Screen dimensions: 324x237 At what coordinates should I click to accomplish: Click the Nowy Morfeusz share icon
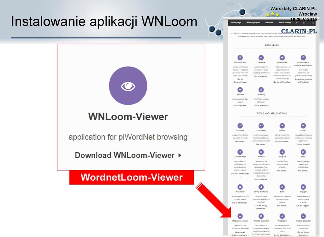(x=261, y=187)
